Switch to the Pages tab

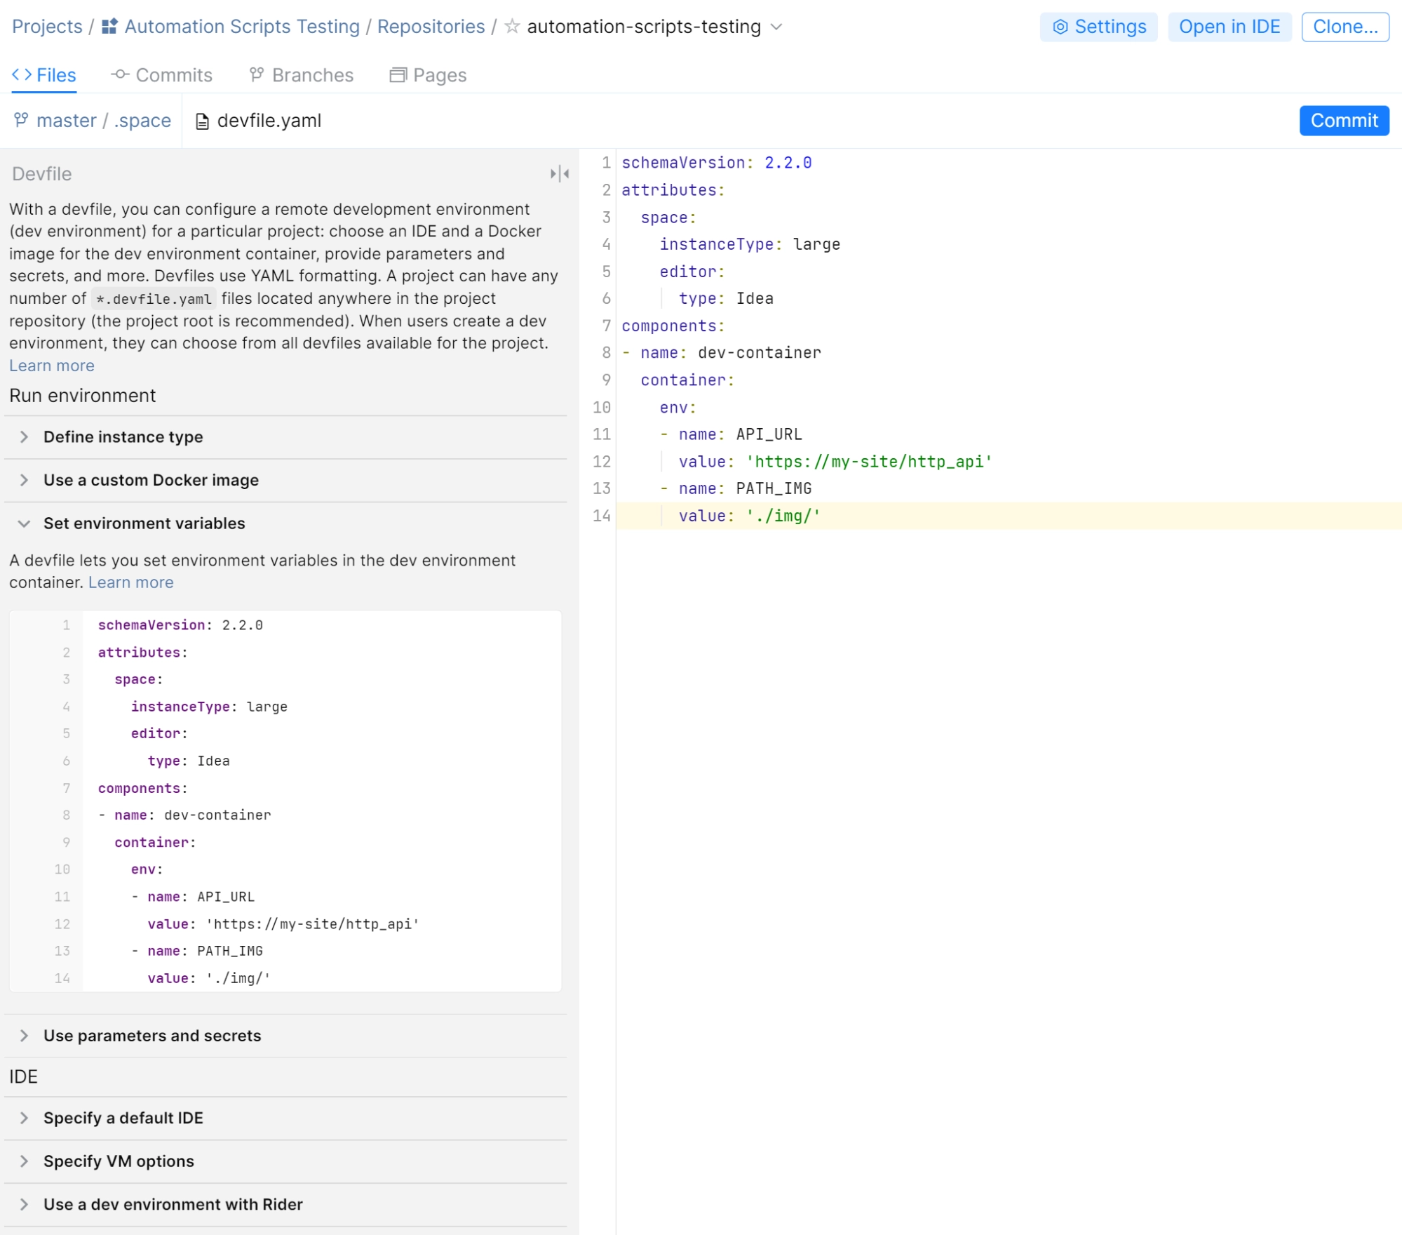point(428,75)
